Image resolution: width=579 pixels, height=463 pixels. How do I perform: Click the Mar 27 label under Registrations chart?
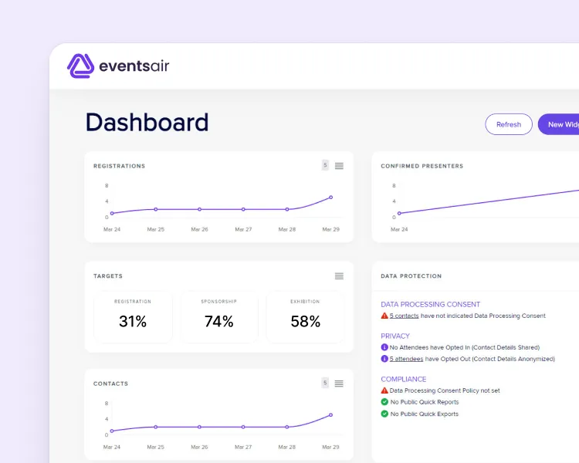tap(243, 229)
